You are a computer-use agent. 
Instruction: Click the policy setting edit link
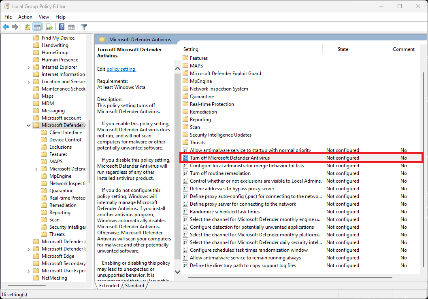point(121,69)
